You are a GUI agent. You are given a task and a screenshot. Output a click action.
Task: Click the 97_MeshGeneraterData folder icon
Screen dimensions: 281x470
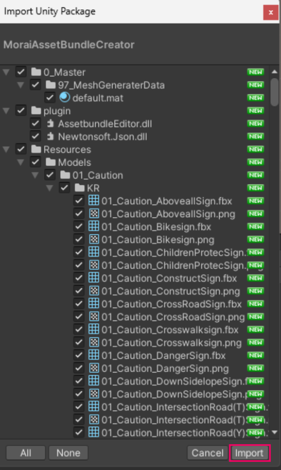[x=50, y=85]
